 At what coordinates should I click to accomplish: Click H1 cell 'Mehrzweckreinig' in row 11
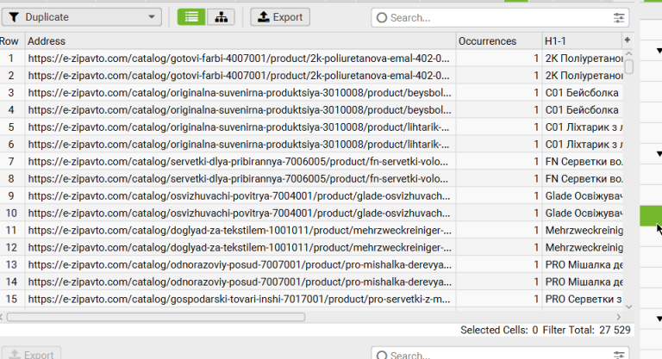pos(584,231)
